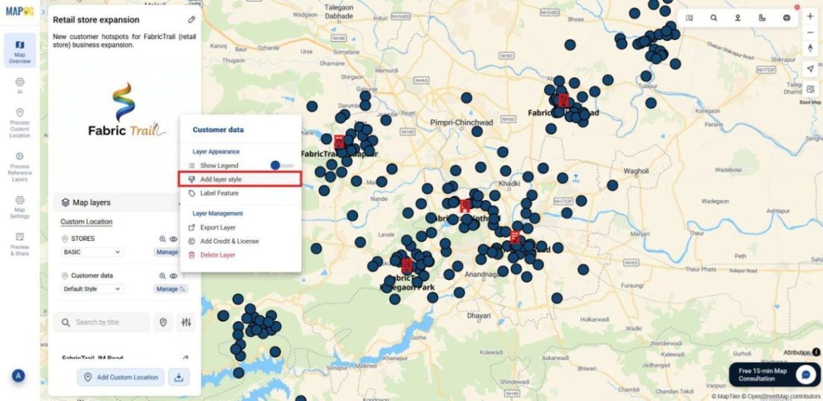Select Process Custom Location in the sidebar
Screen dimensions: 823x401
(19, 124)
